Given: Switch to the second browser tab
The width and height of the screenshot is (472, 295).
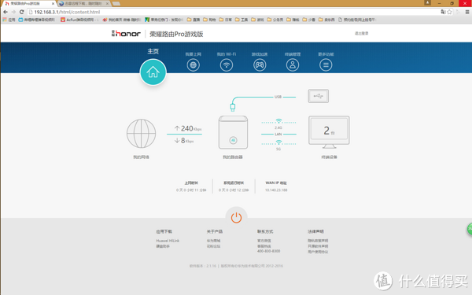Looking at the screenshot, I should point(83,4).
